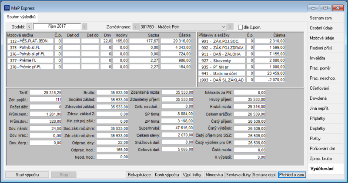Click the Superhrubá value field
This screenshot has width=348, height=183.
click(x=177, y=128)
